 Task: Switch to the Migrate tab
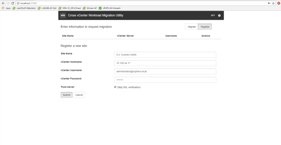(x=192, y=27)
